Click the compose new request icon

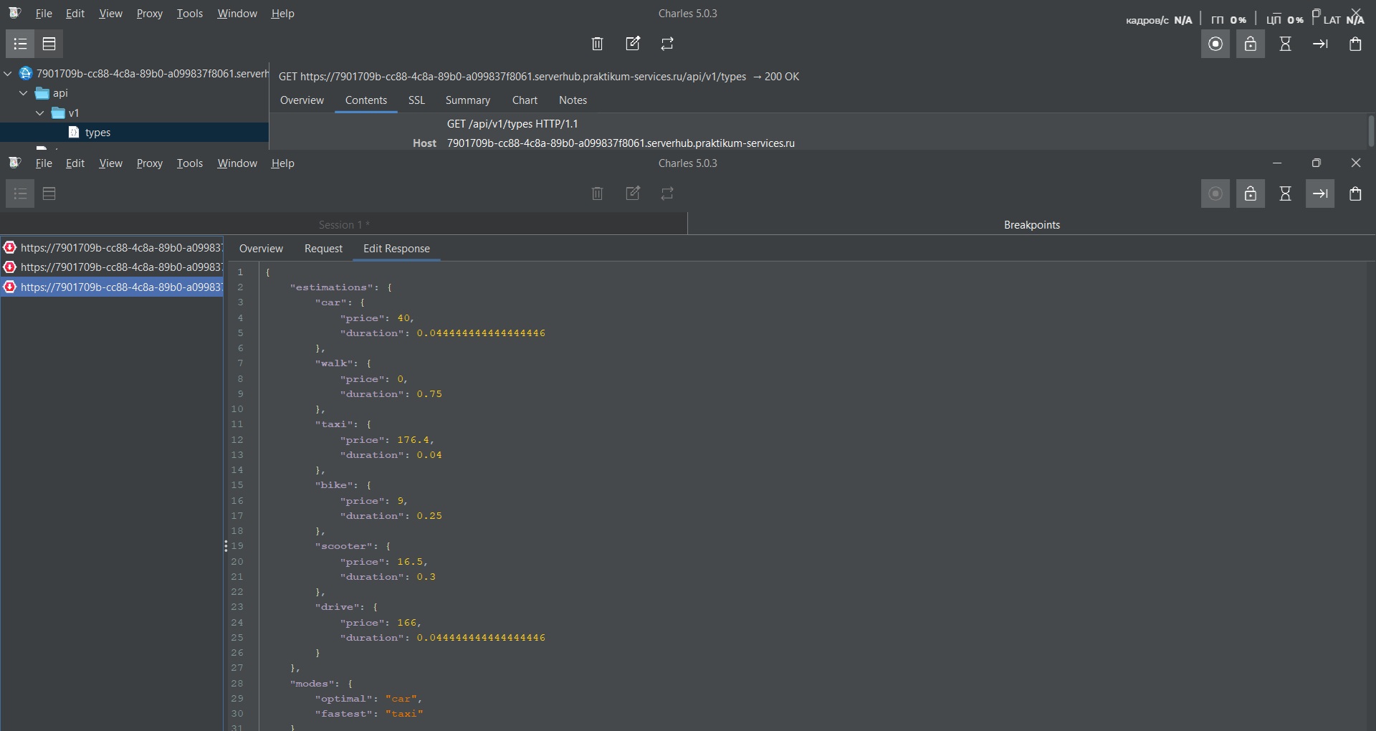click(x=633, y=44)
